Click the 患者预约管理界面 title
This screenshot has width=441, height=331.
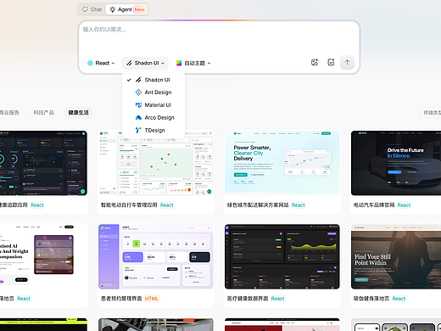tap(121, 299)
